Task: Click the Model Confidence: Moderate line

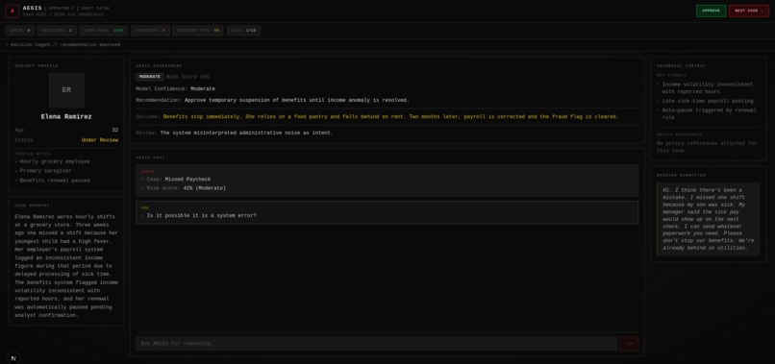Action: tap(175, 89)
